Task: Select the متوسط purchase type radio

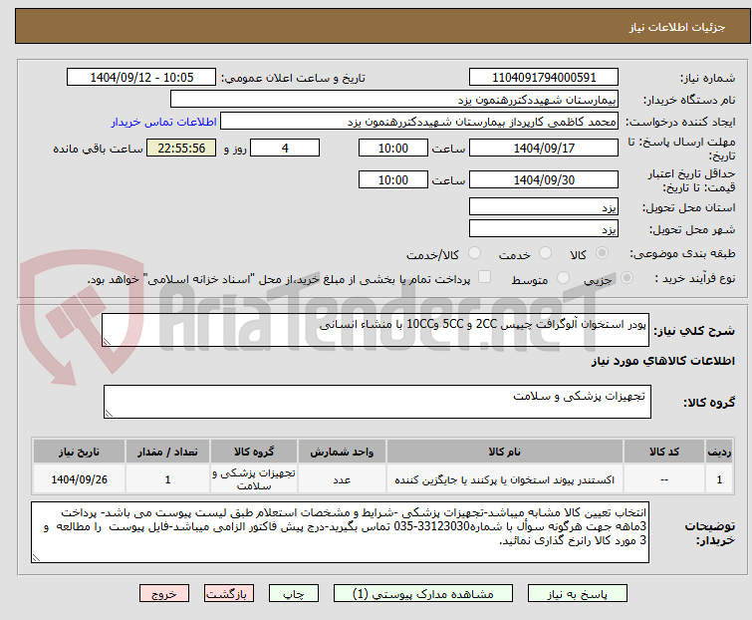Action: click(563, 278)
